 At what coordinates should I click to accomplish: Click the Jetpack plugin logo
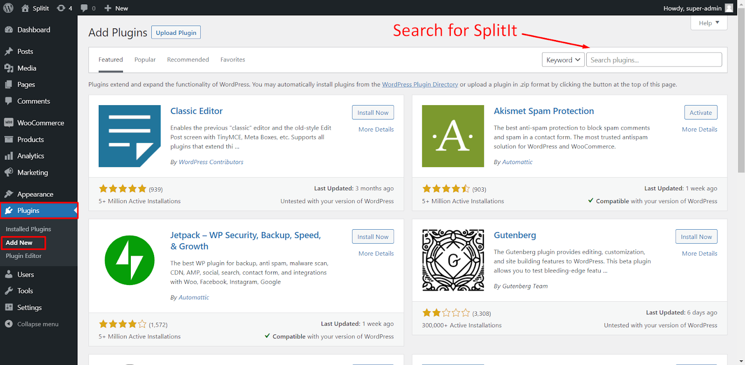point(129,260)
